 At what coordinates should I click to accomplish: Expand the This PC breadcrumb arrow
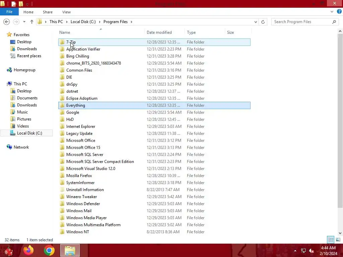[67, 22]
